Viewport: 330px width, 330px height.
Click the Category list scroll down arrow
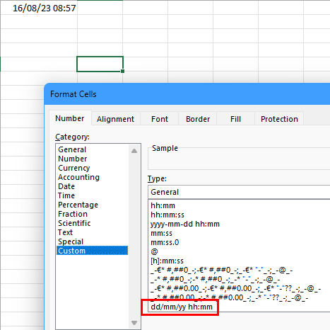(134, 323)
